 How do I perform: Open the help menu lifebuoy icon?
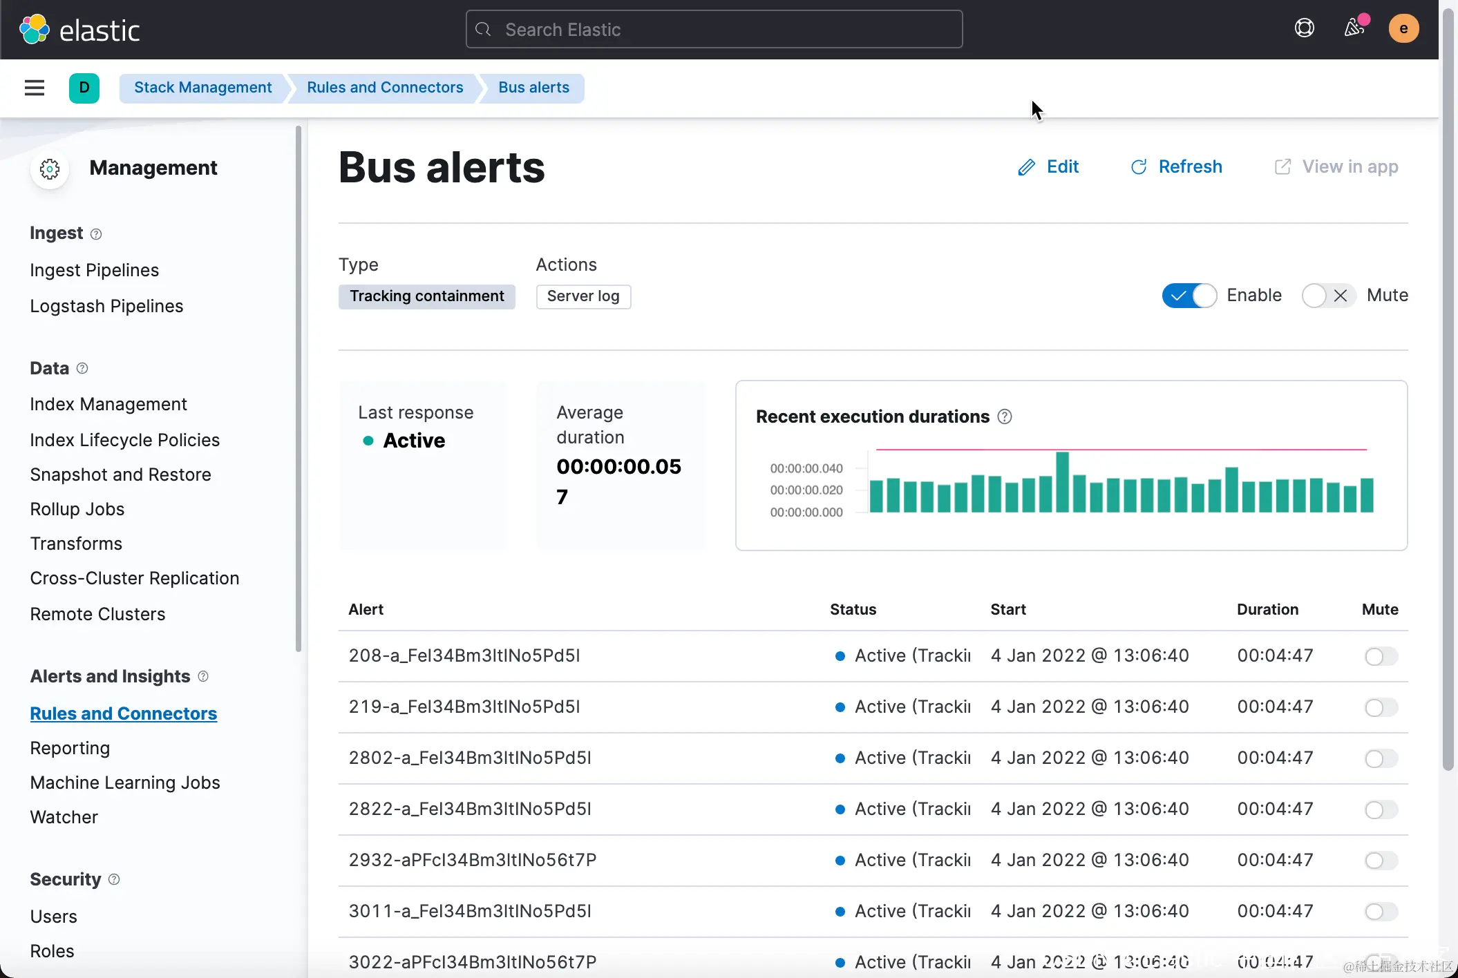(x=1304, y=28)
